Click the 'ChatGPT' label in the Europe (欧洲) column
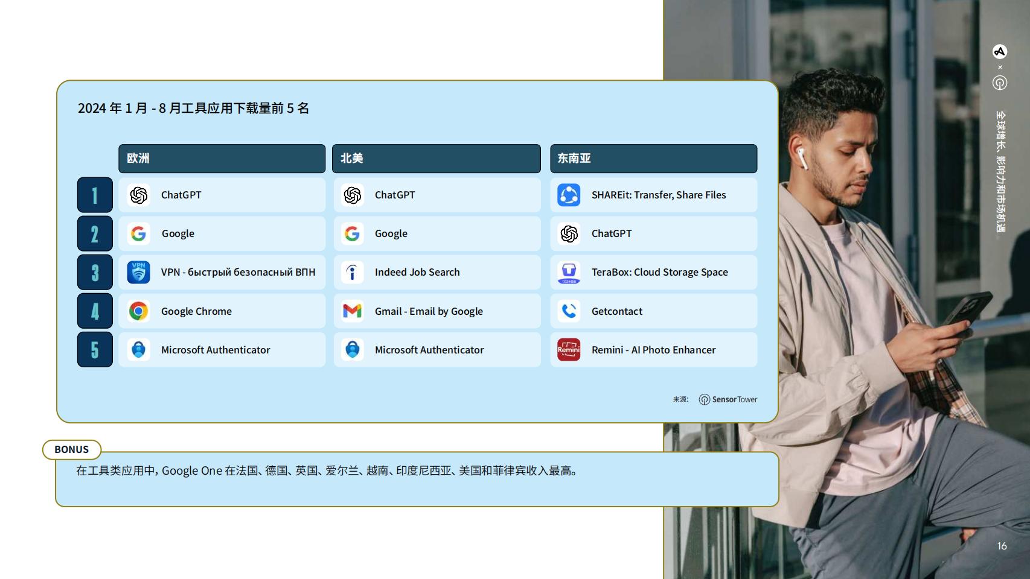Viewport: 1030px width, 579px height. 181,195
